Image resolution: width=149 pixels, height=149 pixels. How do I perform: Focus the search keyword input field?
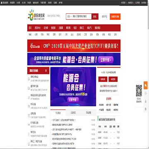82,17
